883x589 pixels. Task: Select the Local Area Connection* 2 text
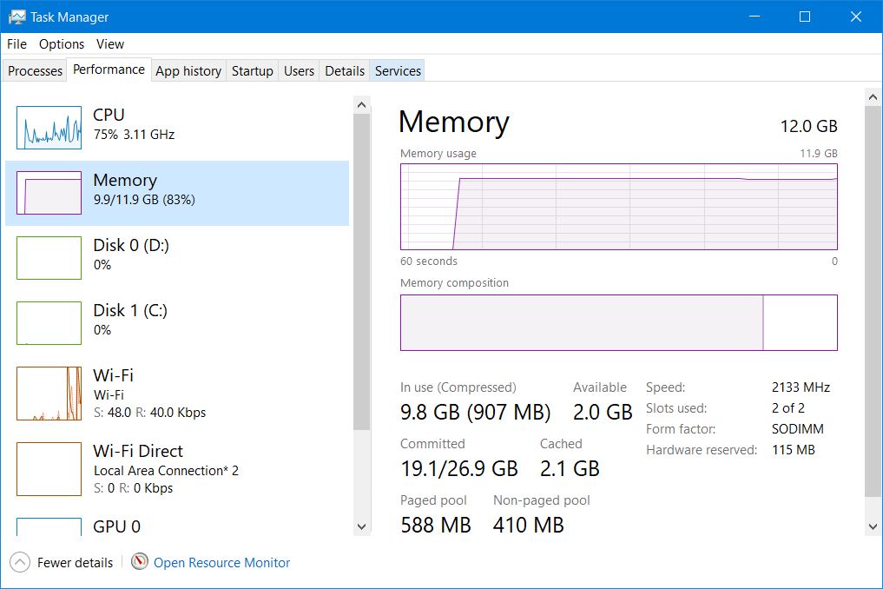tap(166, 471)
